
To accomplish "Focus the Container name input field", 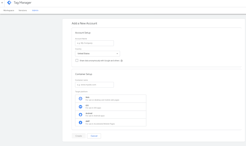I will coord(95,85).
